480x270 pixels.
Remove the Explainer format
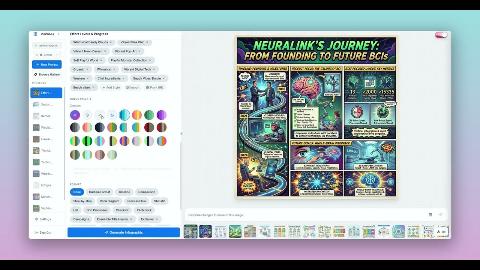click(x=157, y=219)
